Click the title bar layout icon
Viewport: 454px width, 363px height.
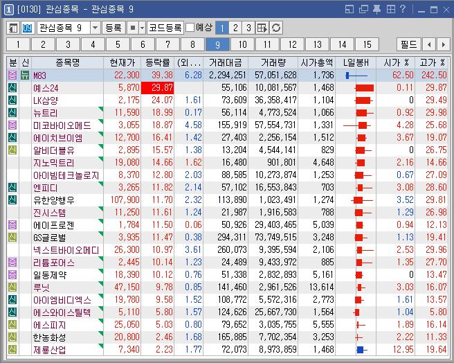[x=349, y=9]
